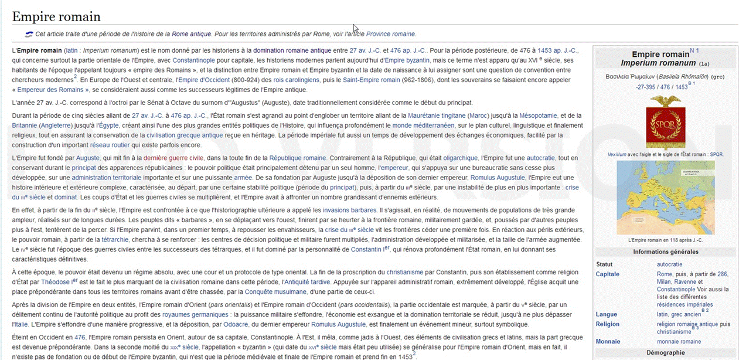The width and height of the screenshot is (739, 360).
Task: Open 'Rome' link in infobox Capitale row
Action: tap(665, 274)
